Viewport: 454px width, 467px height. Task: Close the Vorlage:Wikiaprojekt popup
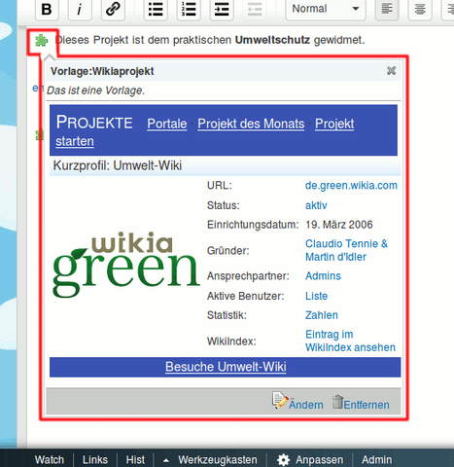point(391,71)
